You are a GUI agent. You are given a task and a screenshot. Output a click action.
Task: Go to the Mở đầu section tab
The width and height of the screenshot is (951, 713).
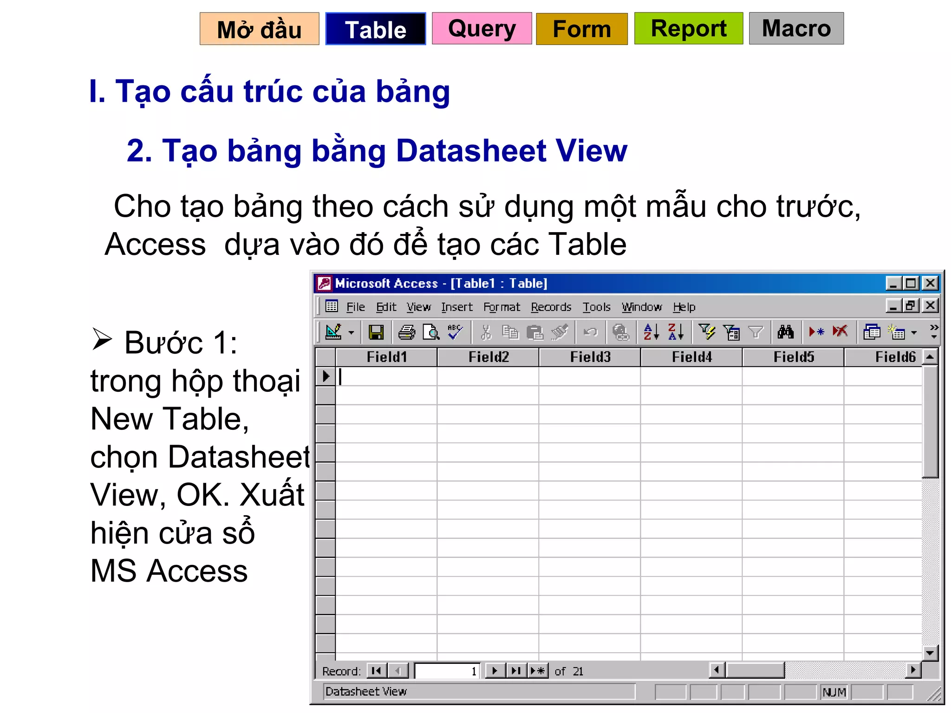[x=259, y=29]
